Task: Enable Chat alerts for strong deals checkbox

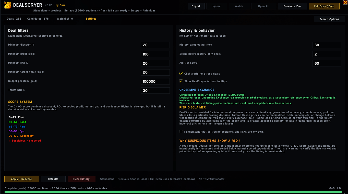Action: pyautogui.click(x=181, y=74)
